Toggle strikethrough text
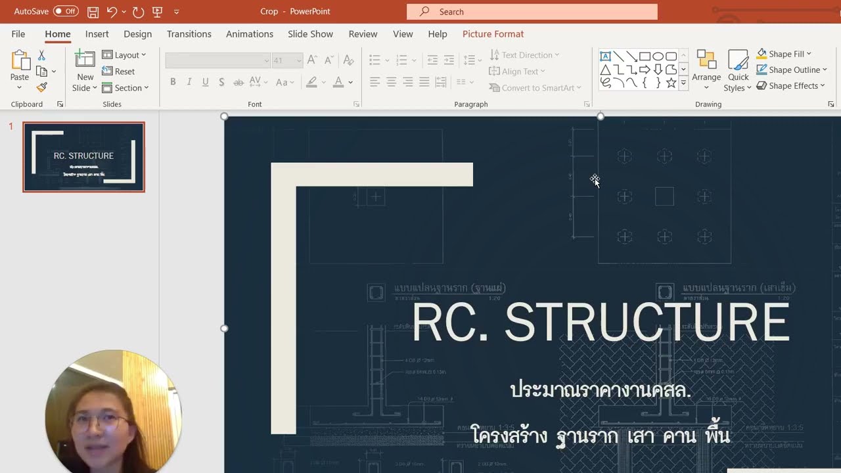The height and width of the screenshot is (473, 841). [238, 82]
